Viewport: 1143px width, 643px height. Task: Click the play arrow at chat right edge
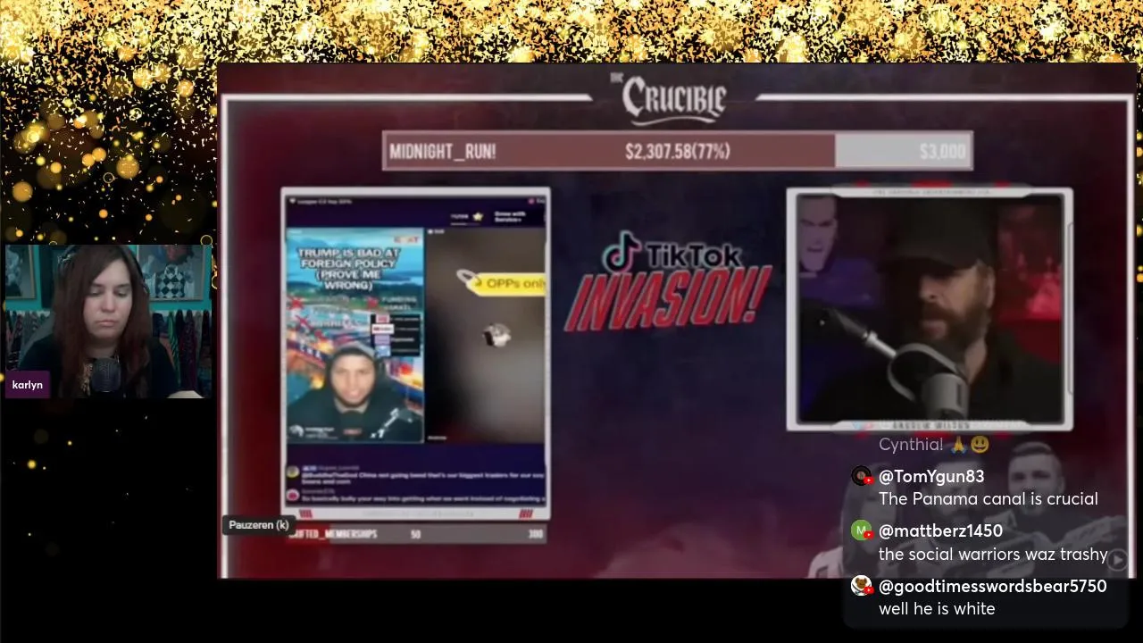point(1118,559)
